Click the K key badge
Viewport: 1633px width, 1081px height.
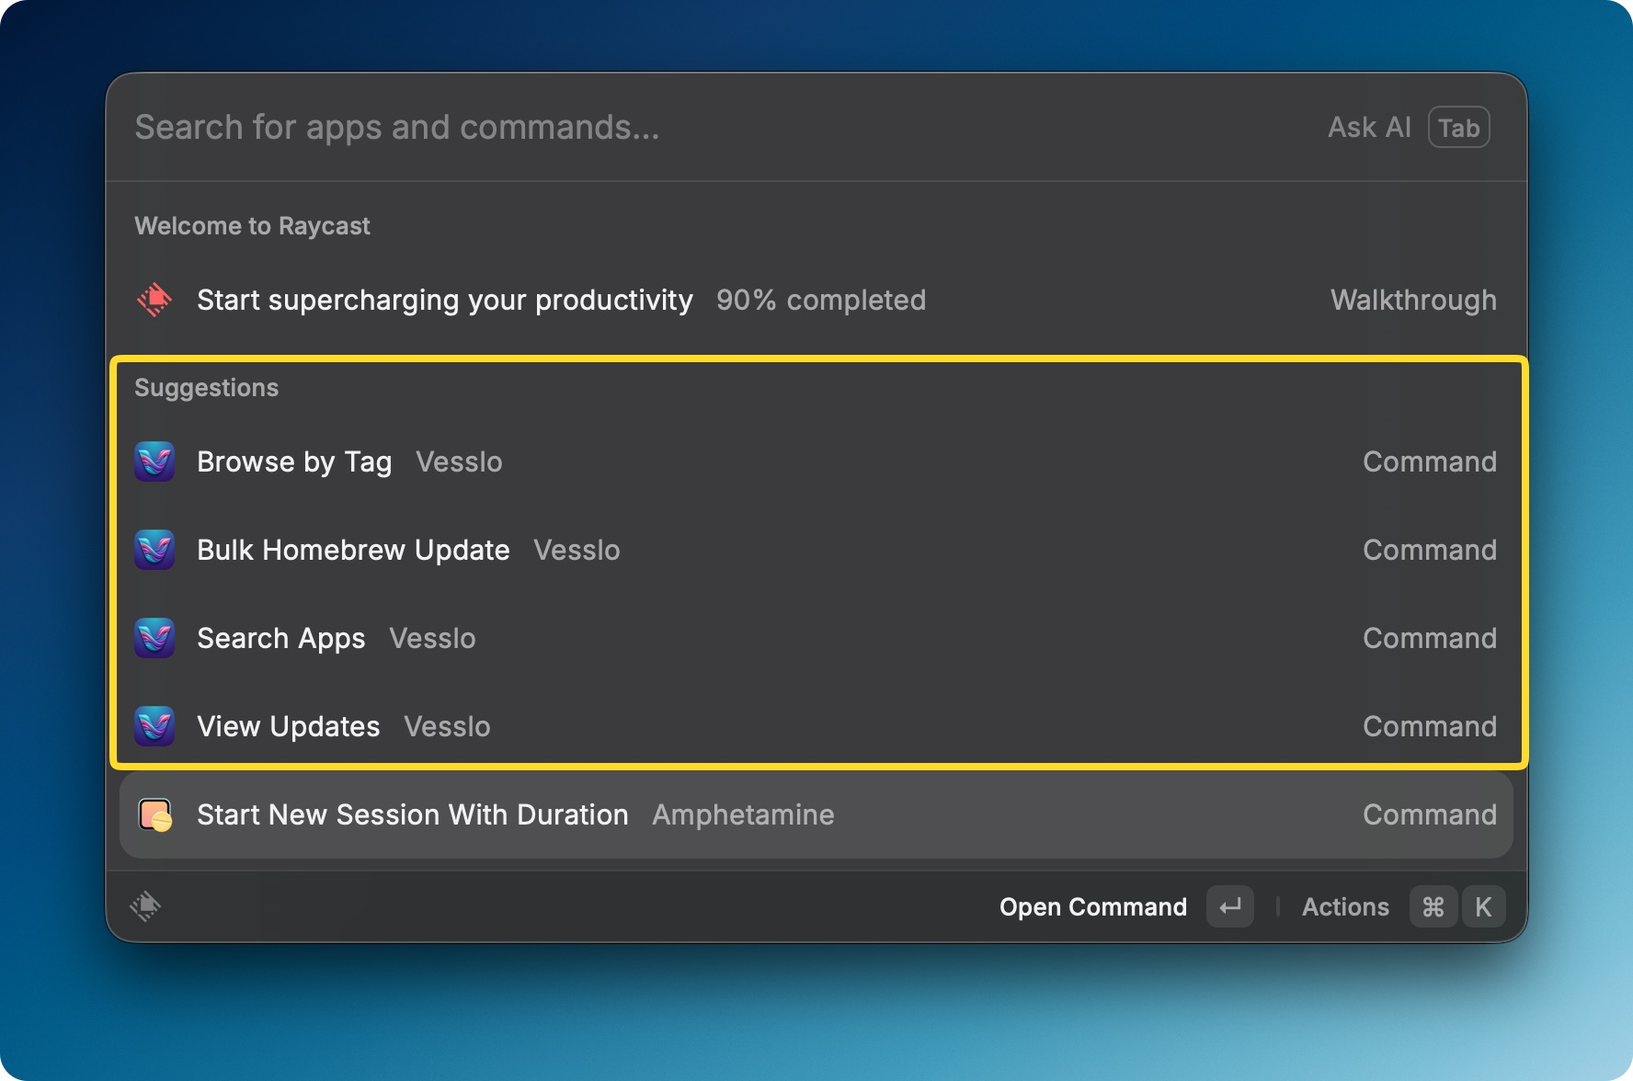coord(1483,906)
